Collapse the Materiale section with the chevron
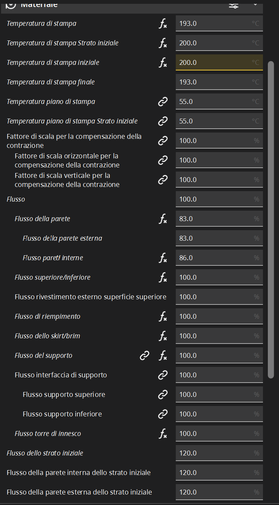This screenshot has height=505, width=279. pos(255,4)
